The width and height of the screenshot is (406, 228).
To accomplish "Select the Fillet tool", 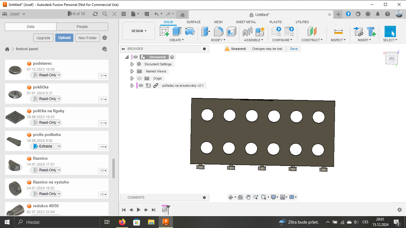I will click(218, 31).
